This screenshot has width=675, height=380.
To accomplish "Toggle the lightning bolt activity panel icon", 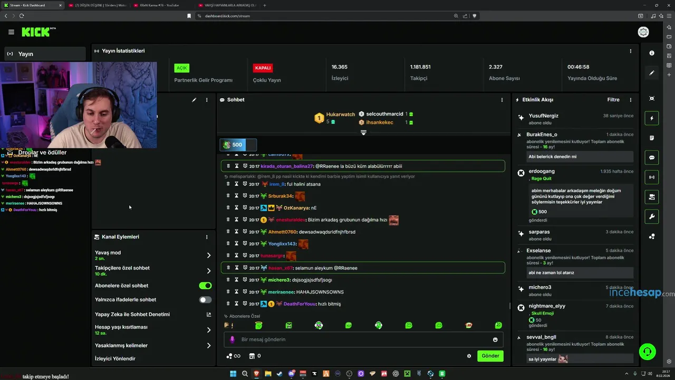I will (652, 118).
